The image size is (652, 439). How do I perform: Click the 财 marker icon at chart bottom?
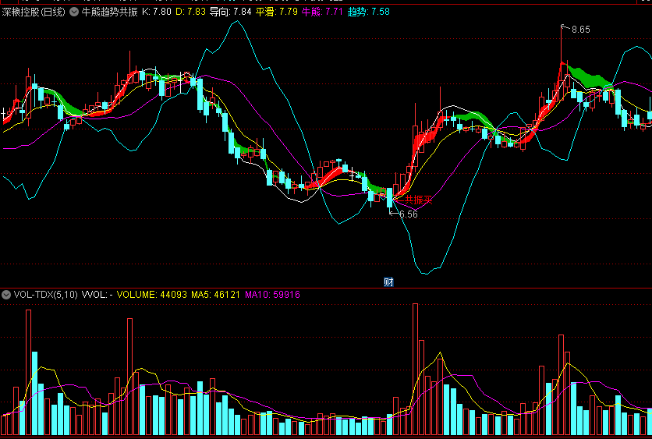[x=388, y=282]
